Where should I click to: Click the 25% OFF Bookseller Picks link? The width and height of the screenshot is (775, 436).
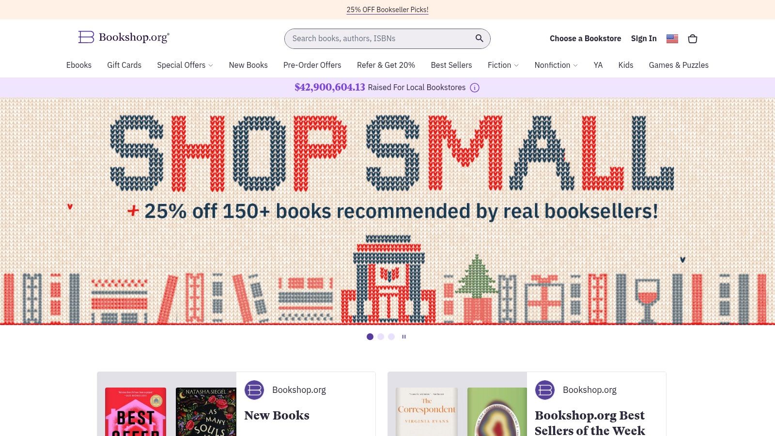click(x=387, y=9)
